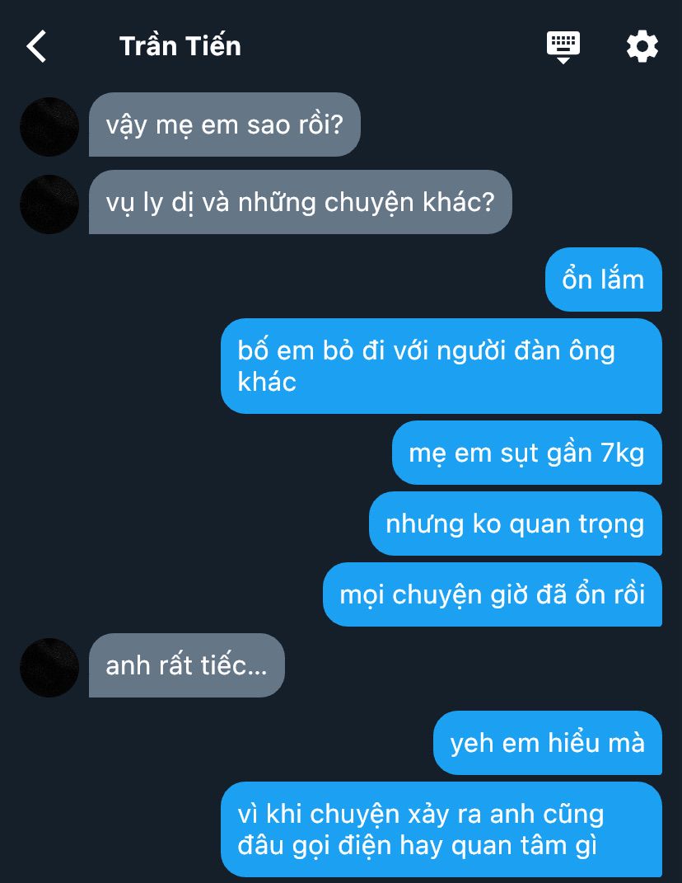
Task: Tap the avatar beside 'vụ ly dị' message
Action: click(x=49, y=204)
